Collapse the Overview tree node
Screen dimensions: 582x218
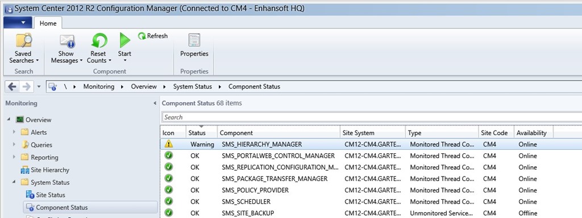(9, 120)
